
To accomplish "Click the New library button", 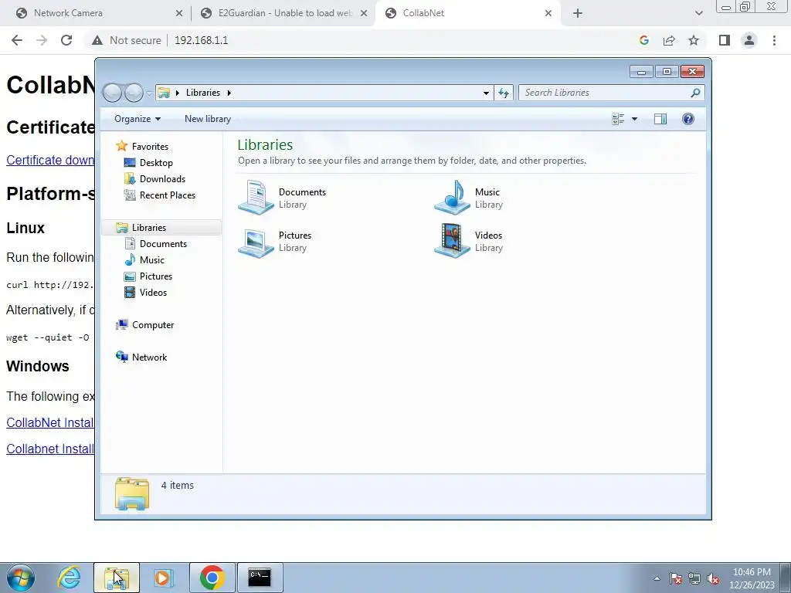I will point(208,119).
